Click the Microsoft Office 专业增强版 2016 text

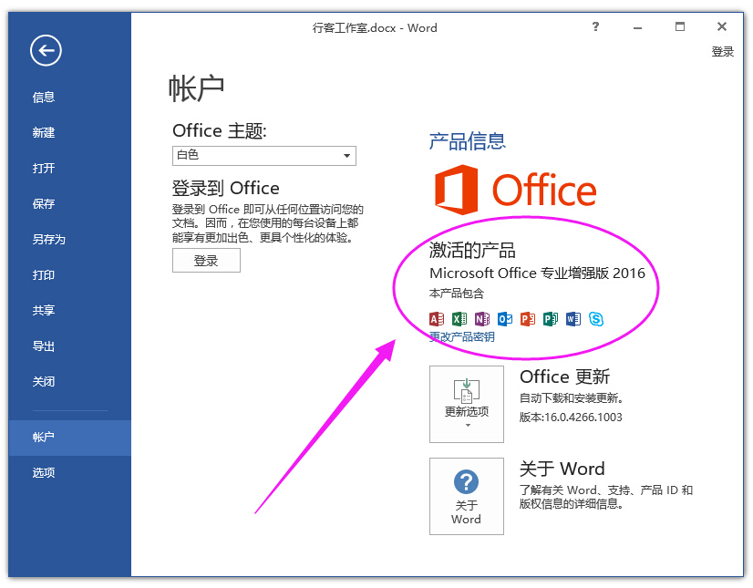tap(537, 273)
